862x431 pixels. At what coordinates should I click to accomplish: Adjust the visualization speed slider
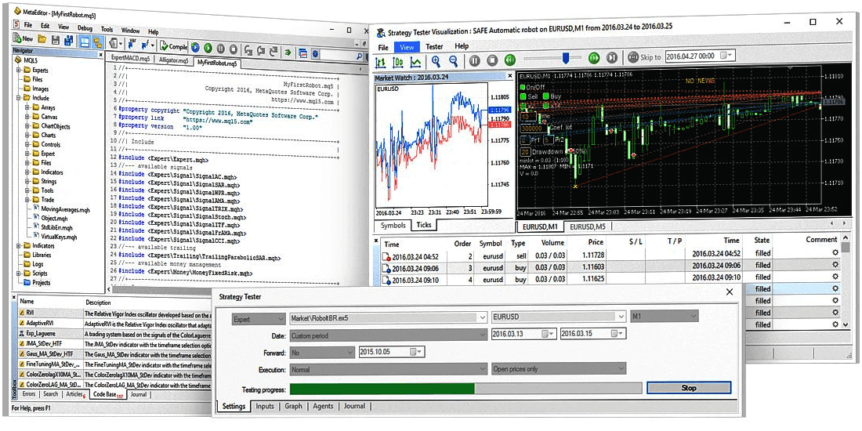click(x=566, y=58)
